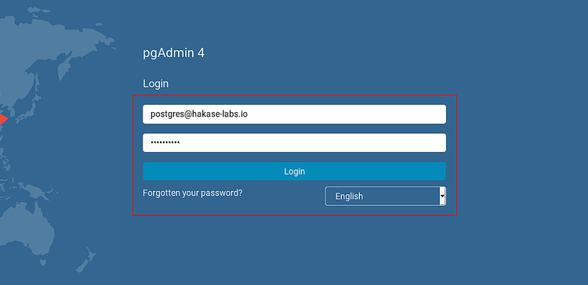Click empty space right of password dots
The image size is (588, 285).
(313, 142)
